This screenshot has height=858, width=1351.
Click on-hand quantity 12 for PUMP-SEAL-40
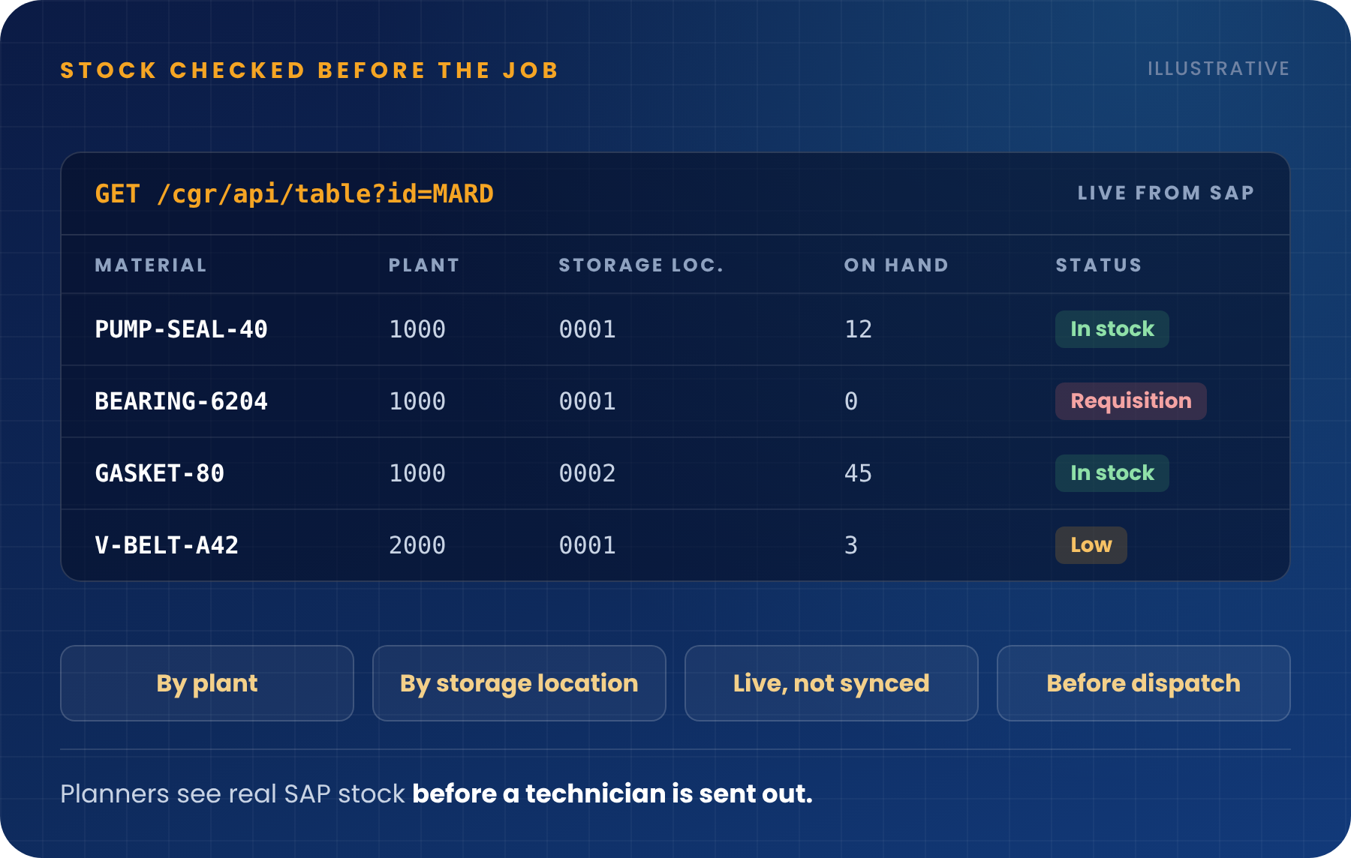coord(858,329)
